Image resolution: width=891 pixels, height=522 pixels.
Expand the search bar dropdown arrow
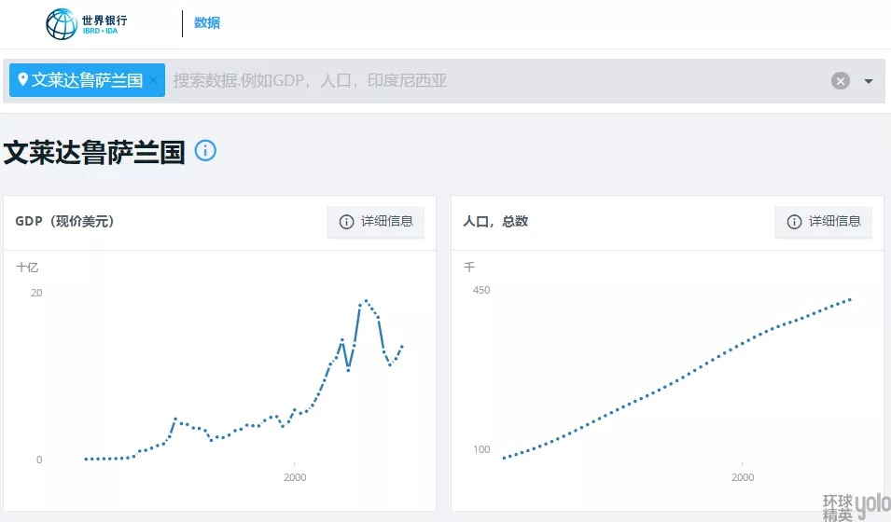(x=869, y=81)
